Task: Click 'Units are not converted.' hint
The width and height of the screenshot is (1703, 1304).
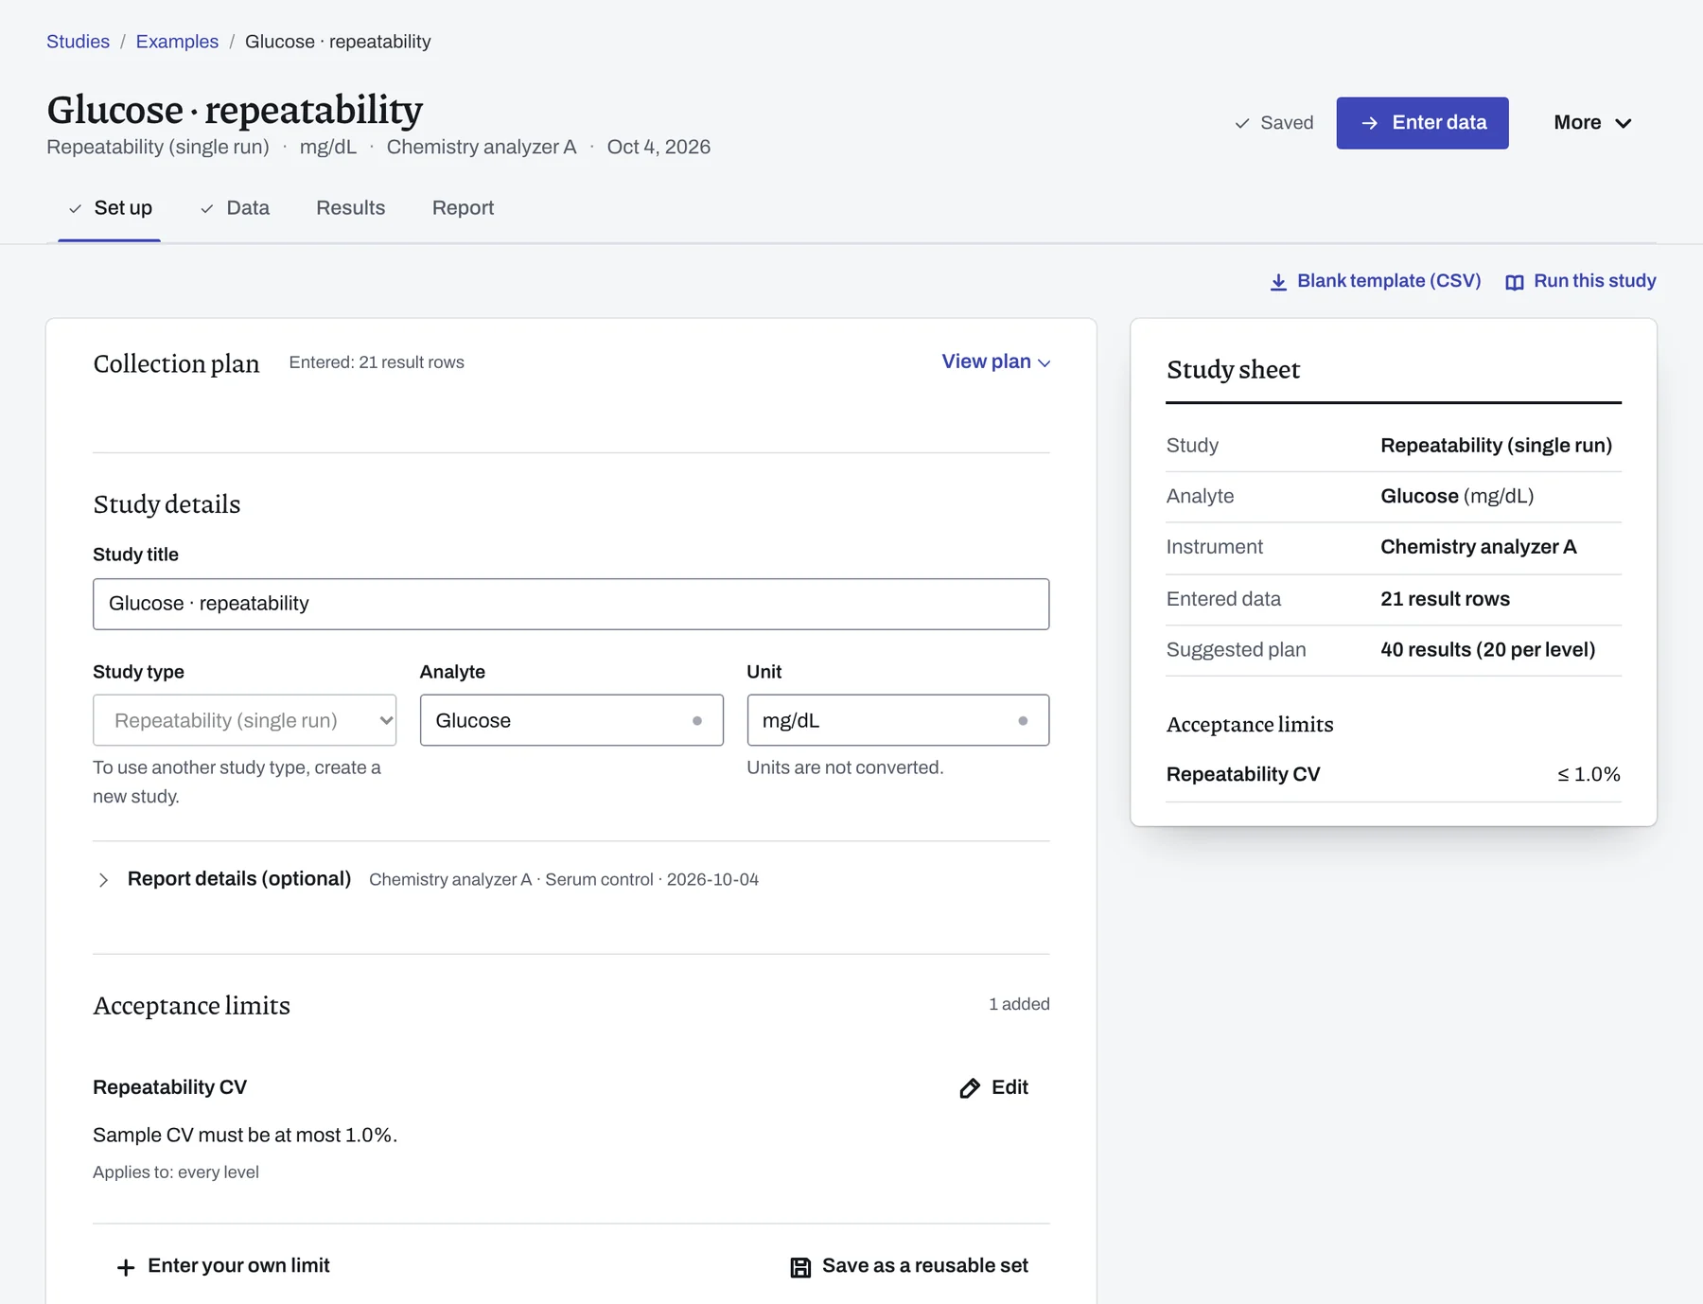Action: click(x=845, y=767)
